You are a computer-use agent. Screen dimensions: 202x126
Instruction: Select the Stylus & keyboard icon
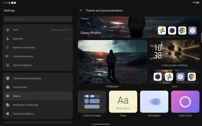[8, 65]
